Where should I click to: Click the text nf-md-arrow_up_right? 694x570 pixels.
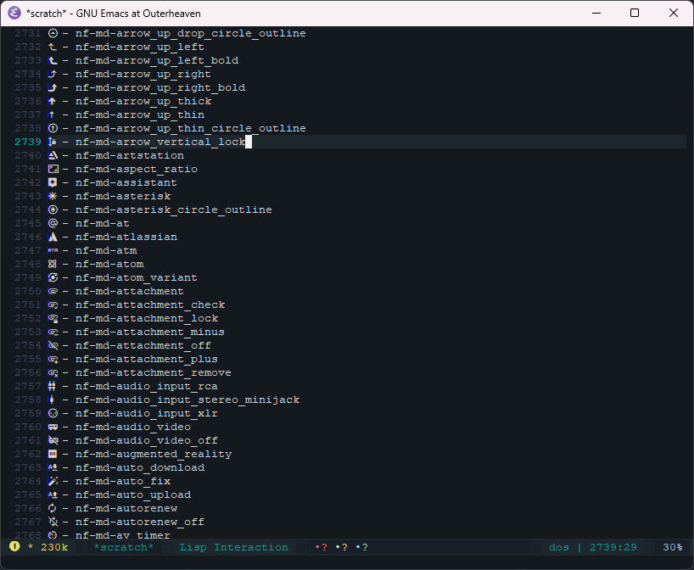click(x=143, y=75)
